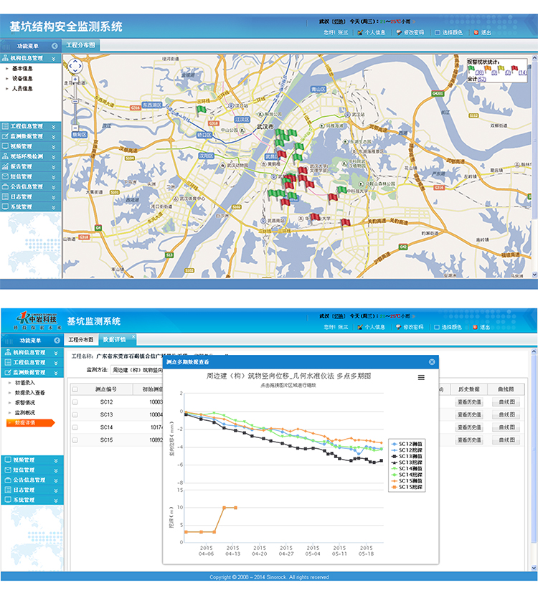Open the chart hamburger context menu
The width and height of the screenshot is (538, 603).
pos(421,377)
